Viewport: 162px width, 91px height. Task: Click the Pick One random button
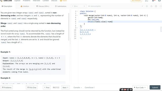point(32,87)
